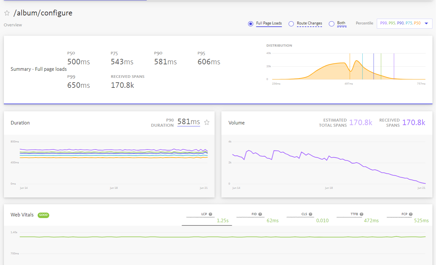The width and height of the screenshot is (436, 265).
Task: Click Estimated Total Spans 170.8k value
Action: (x=361, y=123)
